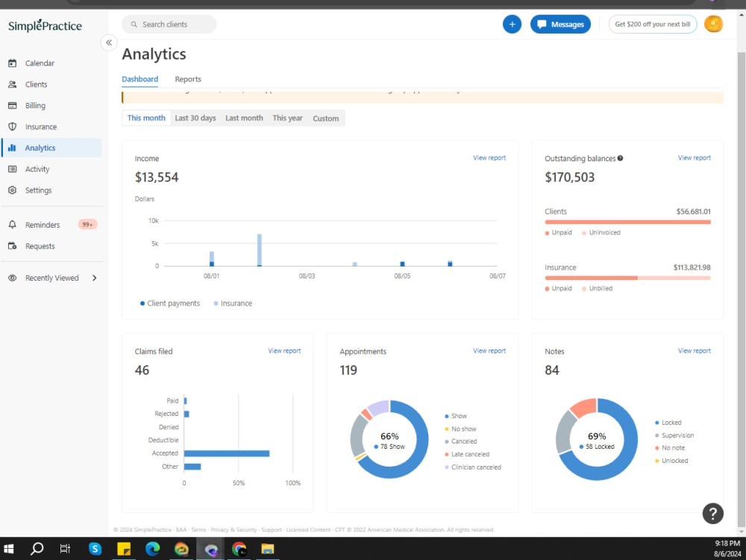Select Custom date range
This screenshot has height=560, width=746.
coord(326,119)
